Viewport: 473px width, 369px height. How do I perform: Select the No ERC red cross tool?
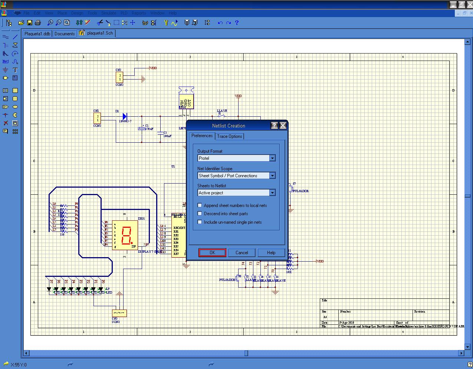pos(6,123)
